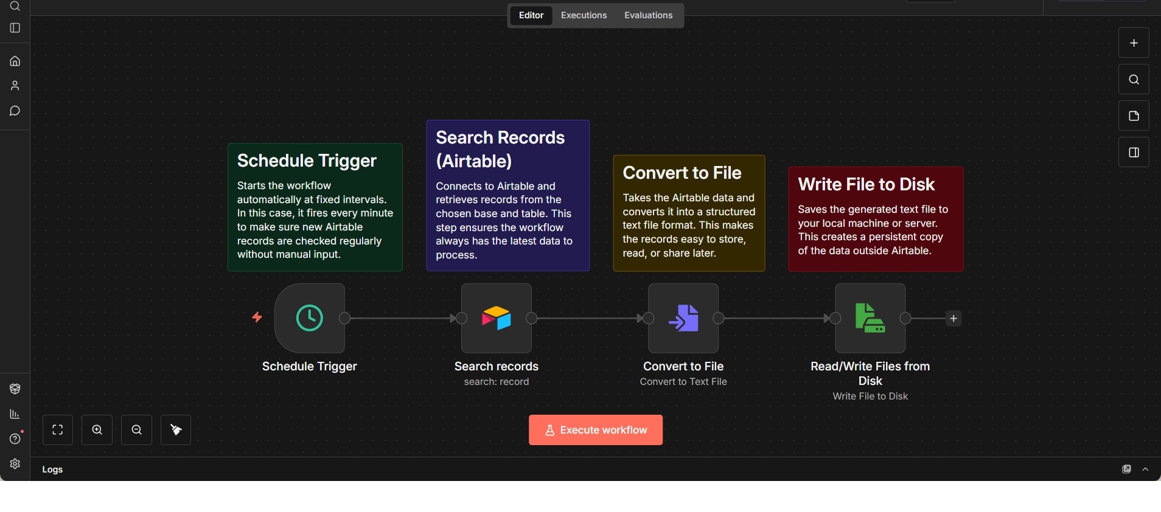This screenshot has width=1161, height=512.
Task: Toggle the left sidebar panel icon
Action: [15, 28]
